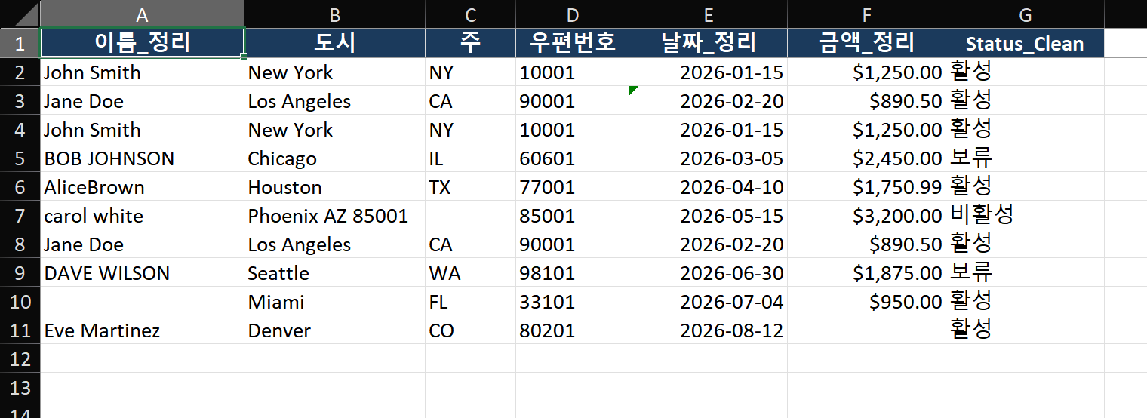This screenshot has height=418, width=1147.
Task: Select the 2026-05-15 date cell
Action: (x=709, y=215)
